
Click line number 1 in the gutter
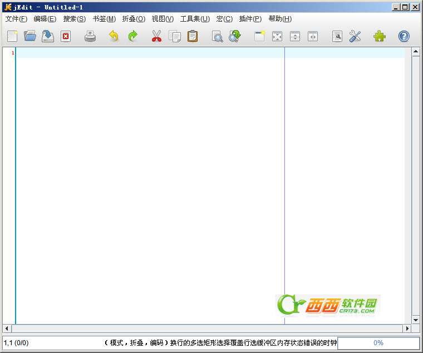[13, 53]
